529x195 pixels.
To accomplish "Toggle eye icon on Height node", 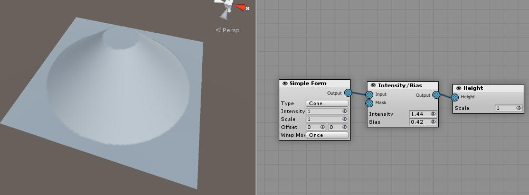I will (x=459, y=88).
